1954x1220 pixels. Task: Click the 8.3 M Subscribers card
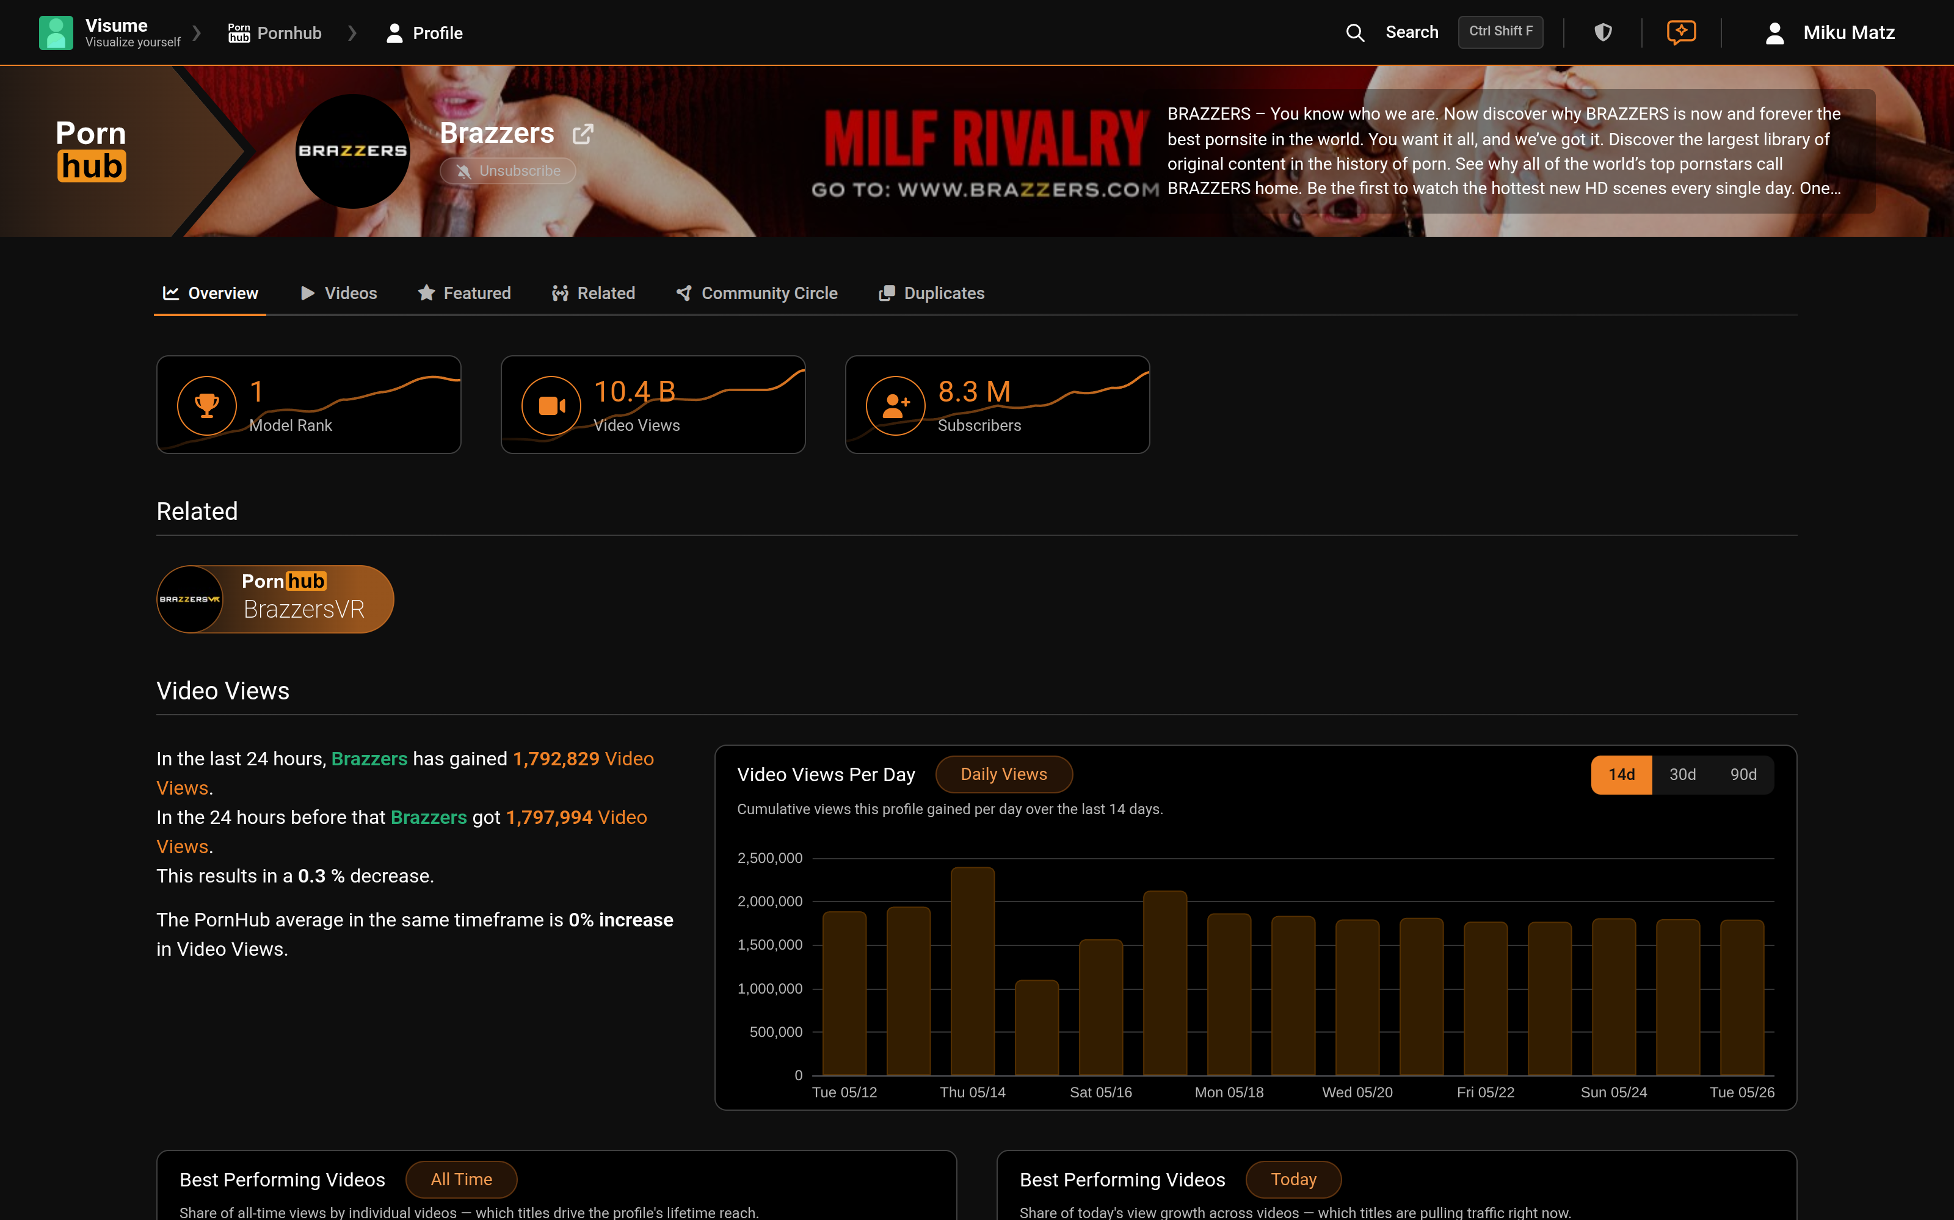[x=998, y=404]
